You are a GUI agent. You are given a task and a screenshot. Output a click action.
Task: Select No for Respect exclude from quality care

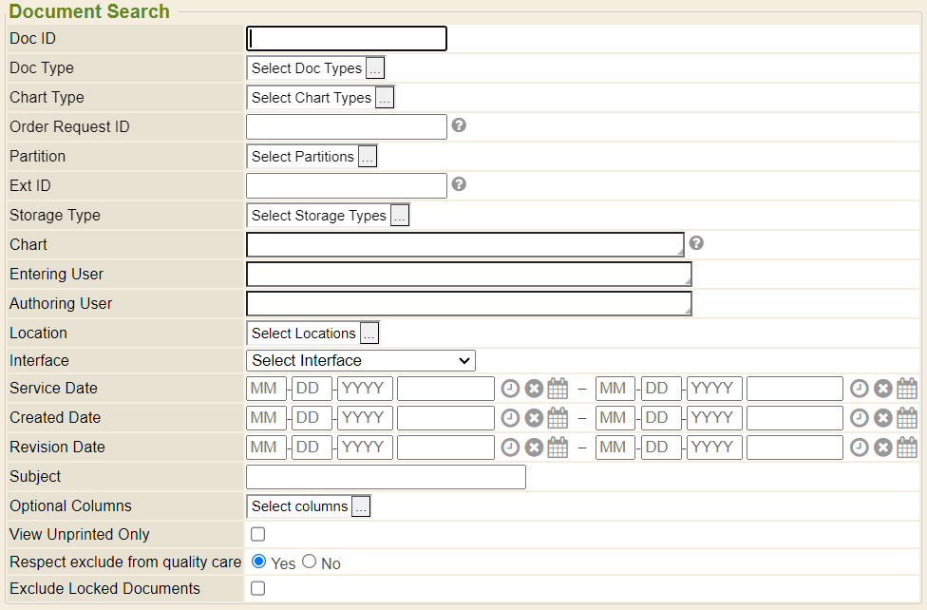(310, 562)
